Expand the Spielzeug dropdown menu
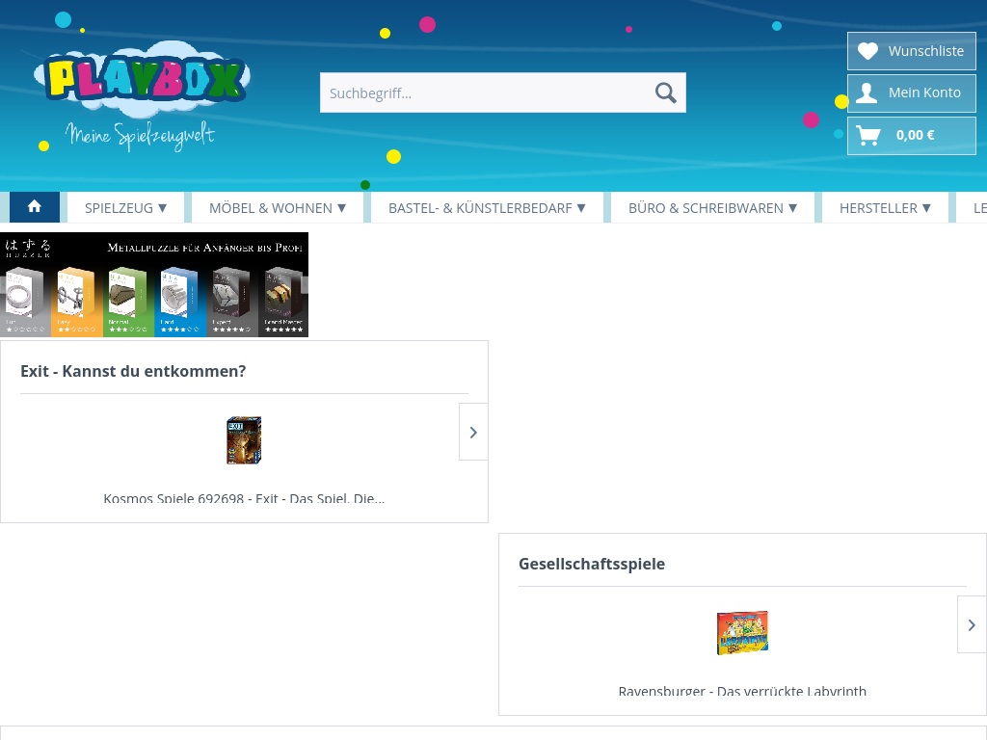The height and width of the screenshot is (740, 987). (125, 207)
